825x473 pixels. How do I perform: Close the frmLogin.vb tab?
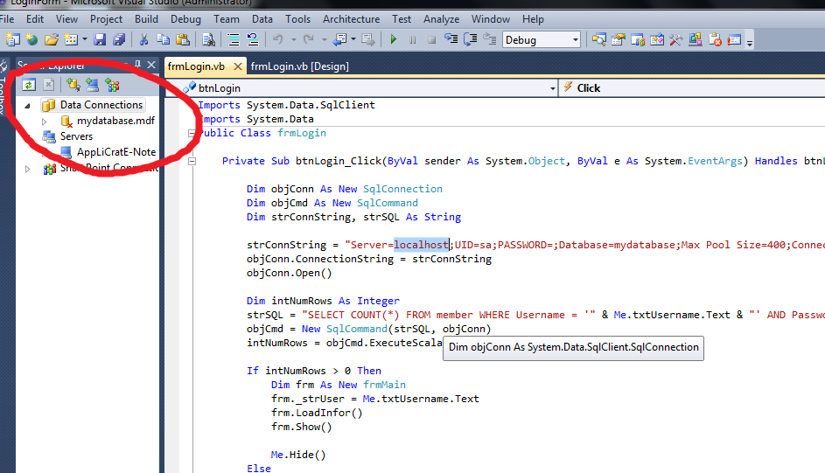(238, 66)
